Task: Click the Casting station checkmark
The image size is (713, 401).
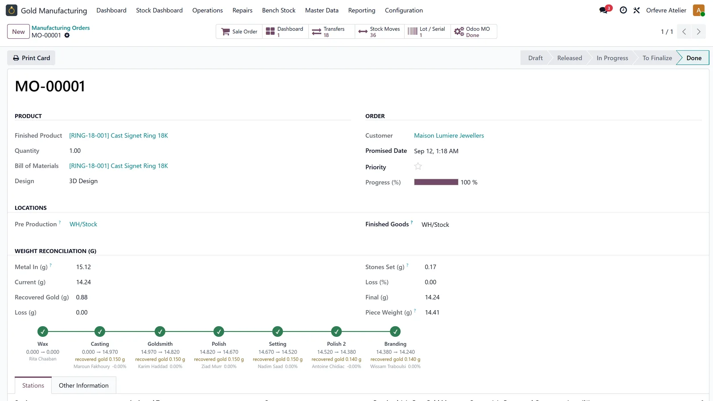Action: click(x=100, y=331)
